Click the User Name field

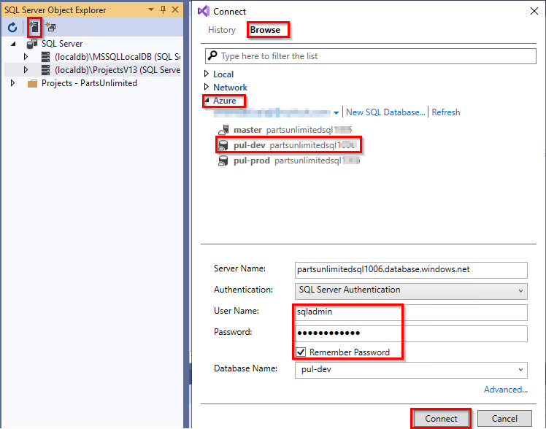[411, 312]
